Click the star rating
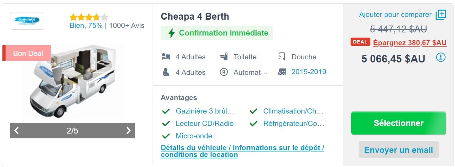This screenshot has height=167, width=455. [89, 17]
